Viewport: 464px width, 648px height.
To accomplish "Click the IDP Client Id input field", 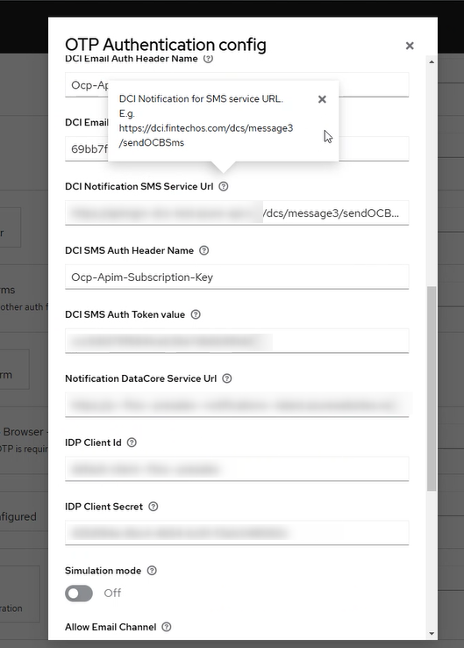I will 237,469.
